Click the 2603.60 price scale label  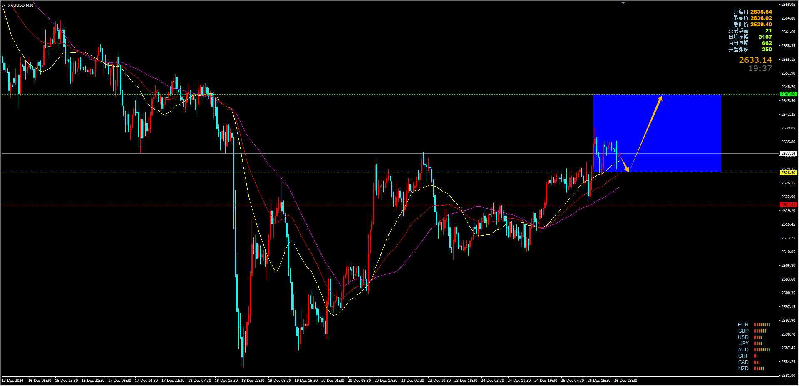(x=788, y=279)
